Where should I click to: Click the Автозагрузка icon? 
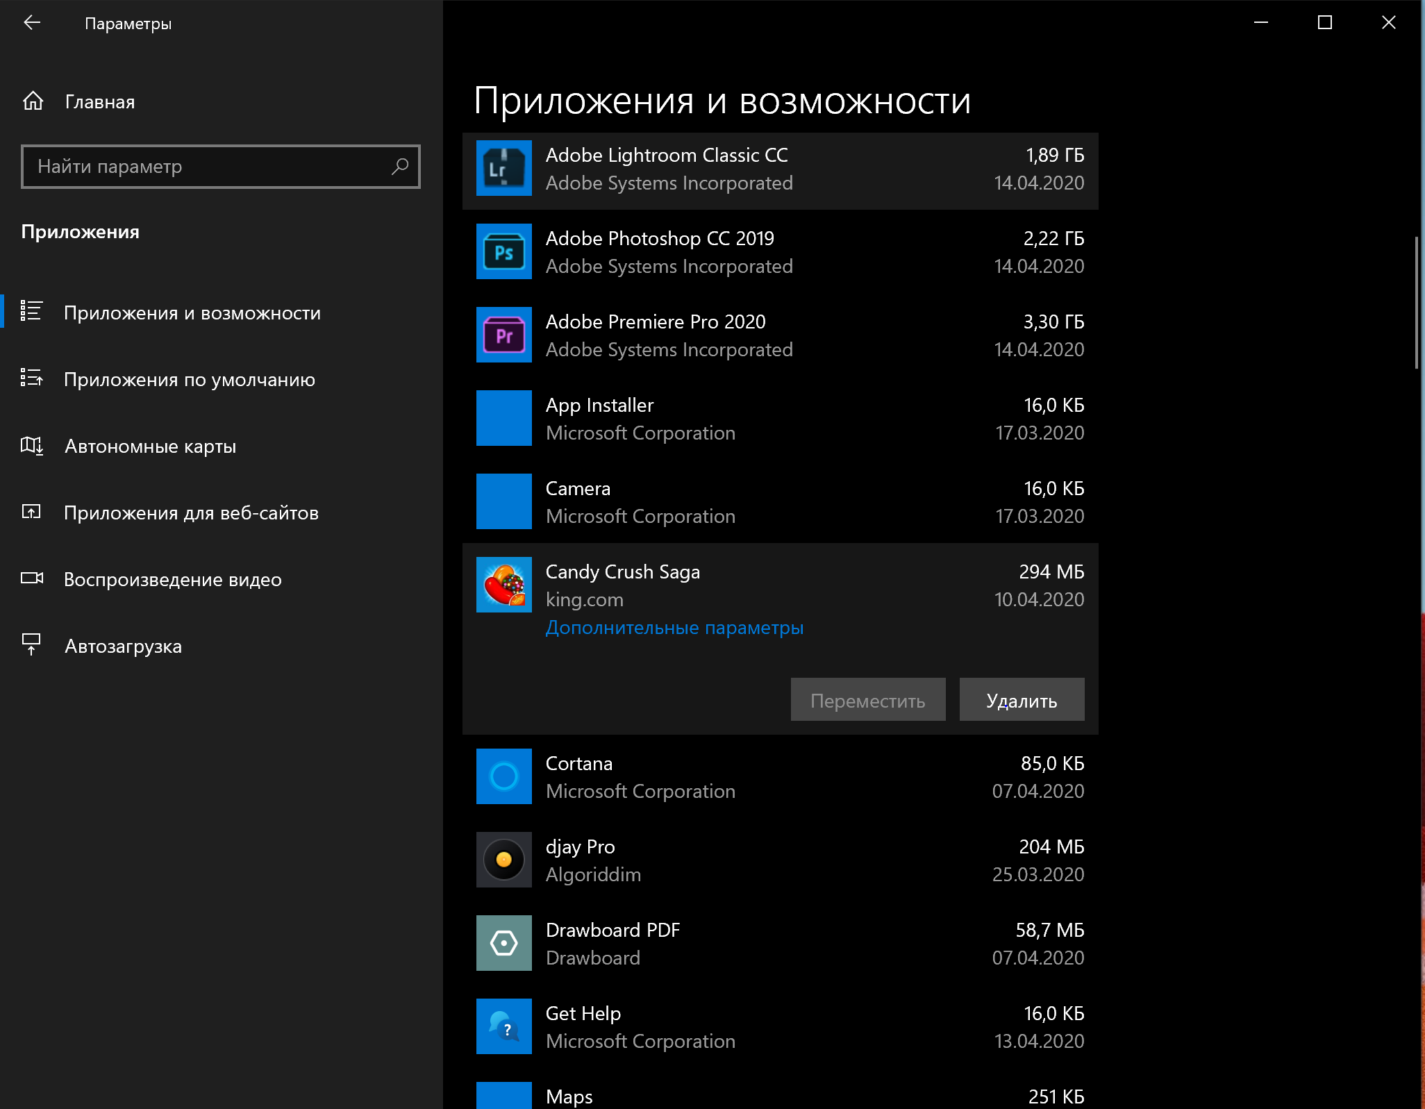[x=31, y=644]
